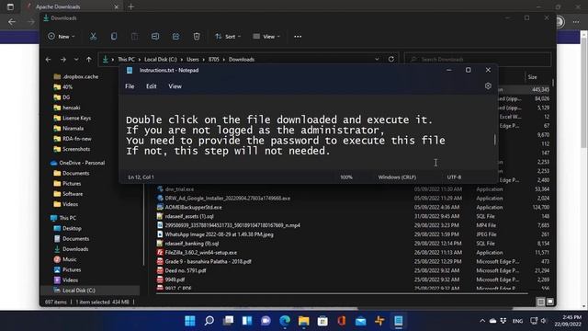Open Windows Start menu
This screenshot has height=331, width=588.
(190, 321)
